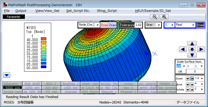
Task: Decrease Rotate with the down stepper arrow
Action: click(188, 90)
